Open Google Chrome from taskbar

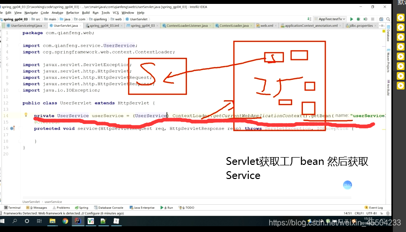tap(65, 221)
